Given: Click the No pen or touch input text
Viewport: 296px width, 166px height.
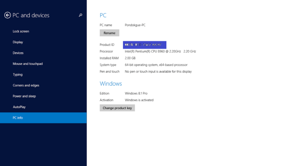Looking at the screenshot, I should tap(158, 72).
